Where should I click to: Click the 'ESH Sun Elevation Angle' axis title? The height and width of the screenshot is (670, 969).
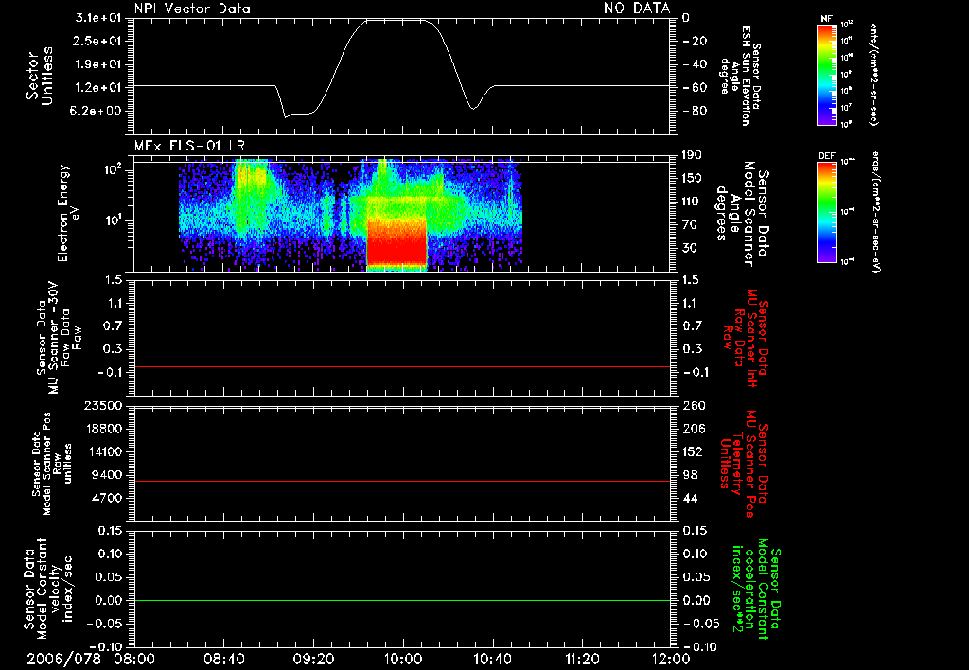point(740,76)
